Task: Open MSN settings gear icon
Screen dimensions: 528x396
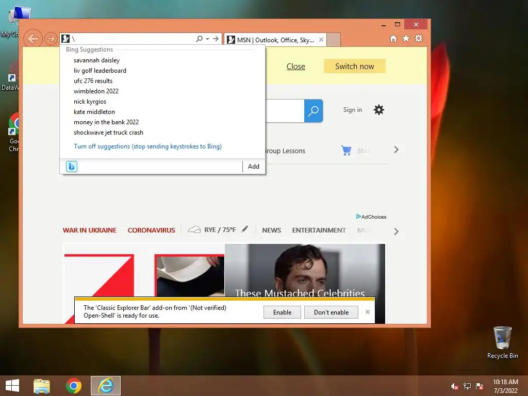Action: click(x=379, y=110)
